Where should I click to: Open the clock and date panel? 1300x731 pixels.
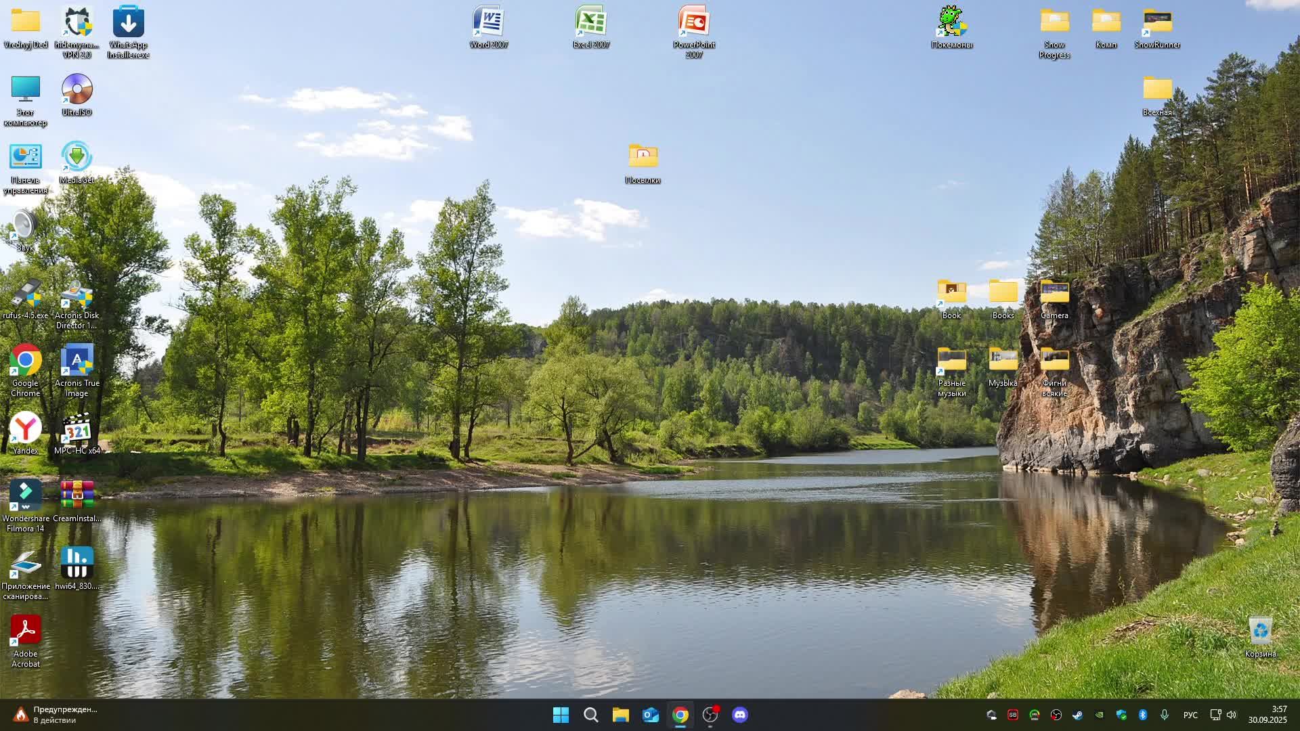pos(1267,715)
